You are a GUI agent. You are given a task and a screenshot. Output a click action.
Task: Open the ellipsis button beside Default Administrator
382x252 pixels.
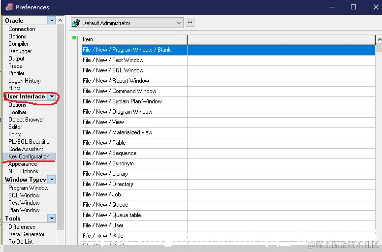[190, 23]
